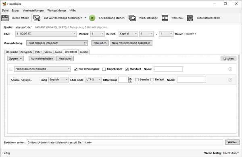Click the green Encodierung starten play icon
The width and height of the screenshot is (242, 157).
click(x=92, y=18)
